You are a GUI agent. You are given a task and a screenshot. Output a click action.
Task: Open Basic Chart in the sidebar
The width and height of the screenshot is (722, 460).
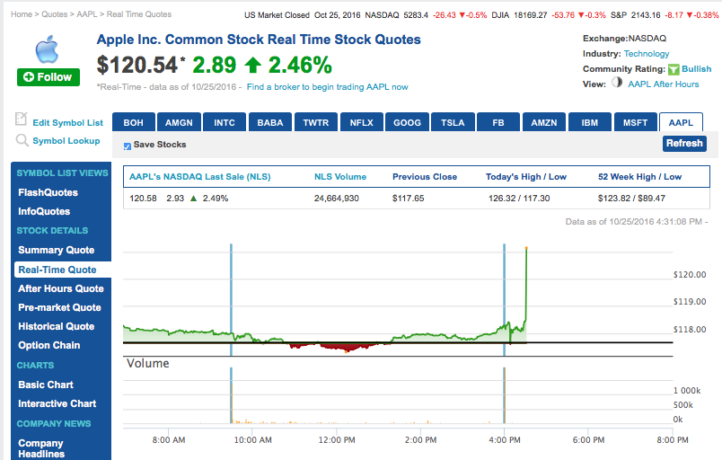46,385
